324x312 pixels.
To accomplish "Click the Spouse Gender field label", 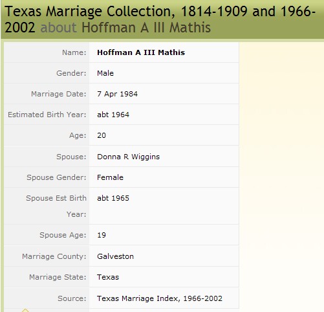I will [x=56, y=177].
